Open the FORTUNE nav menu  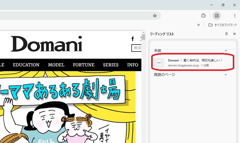(84, 65)
